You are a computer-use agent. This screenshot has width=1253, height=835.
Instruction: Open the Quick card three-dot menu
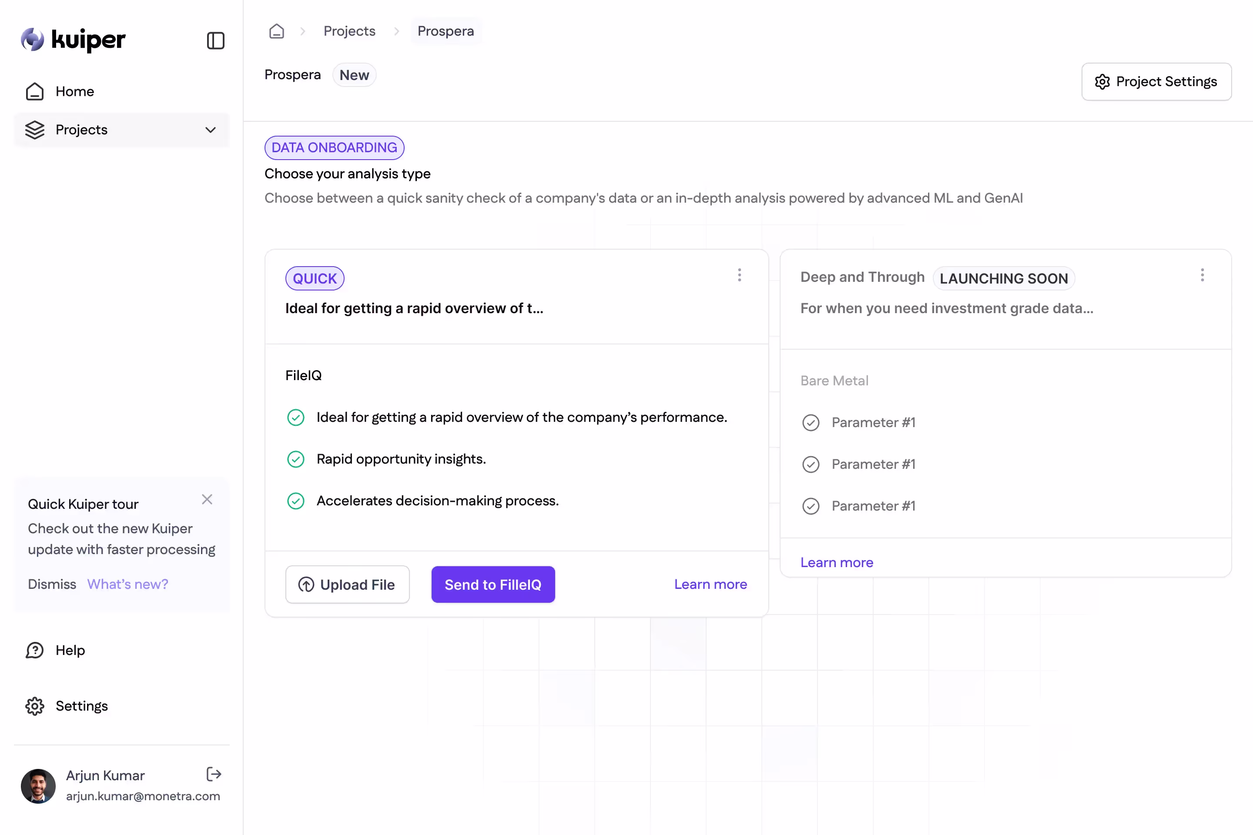(x=740, y=275)
